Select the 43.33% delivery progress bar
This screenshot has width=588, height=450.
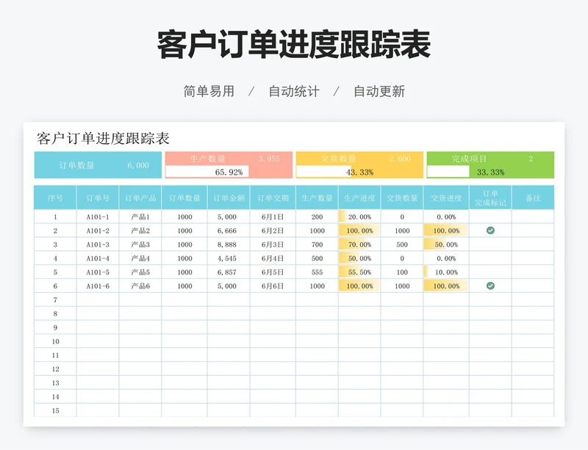click(x=324, y=172)
